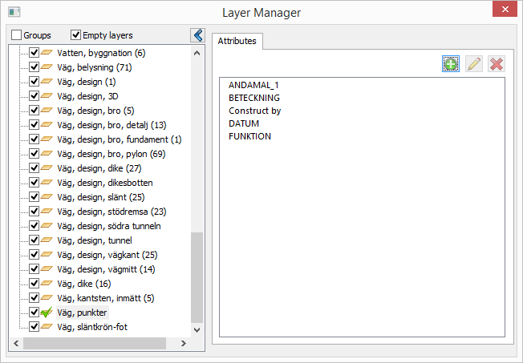
Task: Click the layer list scroll up arrow
Action: [197, 53]
